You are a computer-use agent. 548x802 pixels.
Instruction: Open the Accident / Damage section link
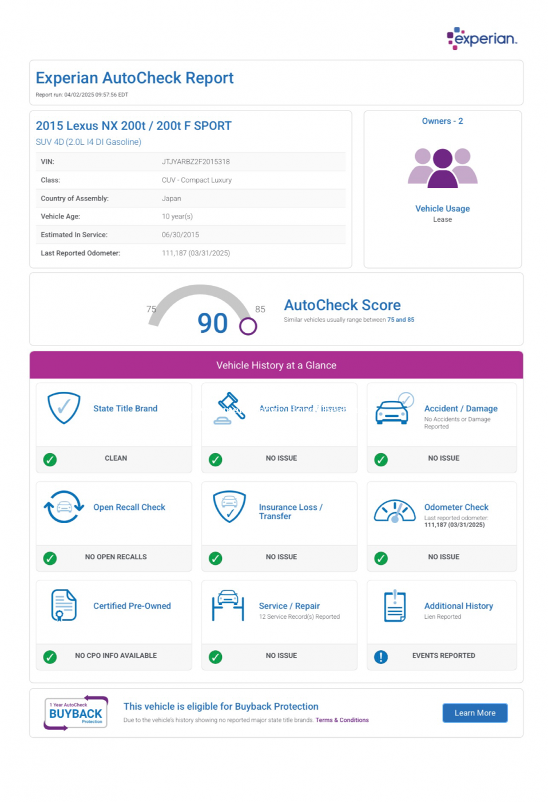460,408
